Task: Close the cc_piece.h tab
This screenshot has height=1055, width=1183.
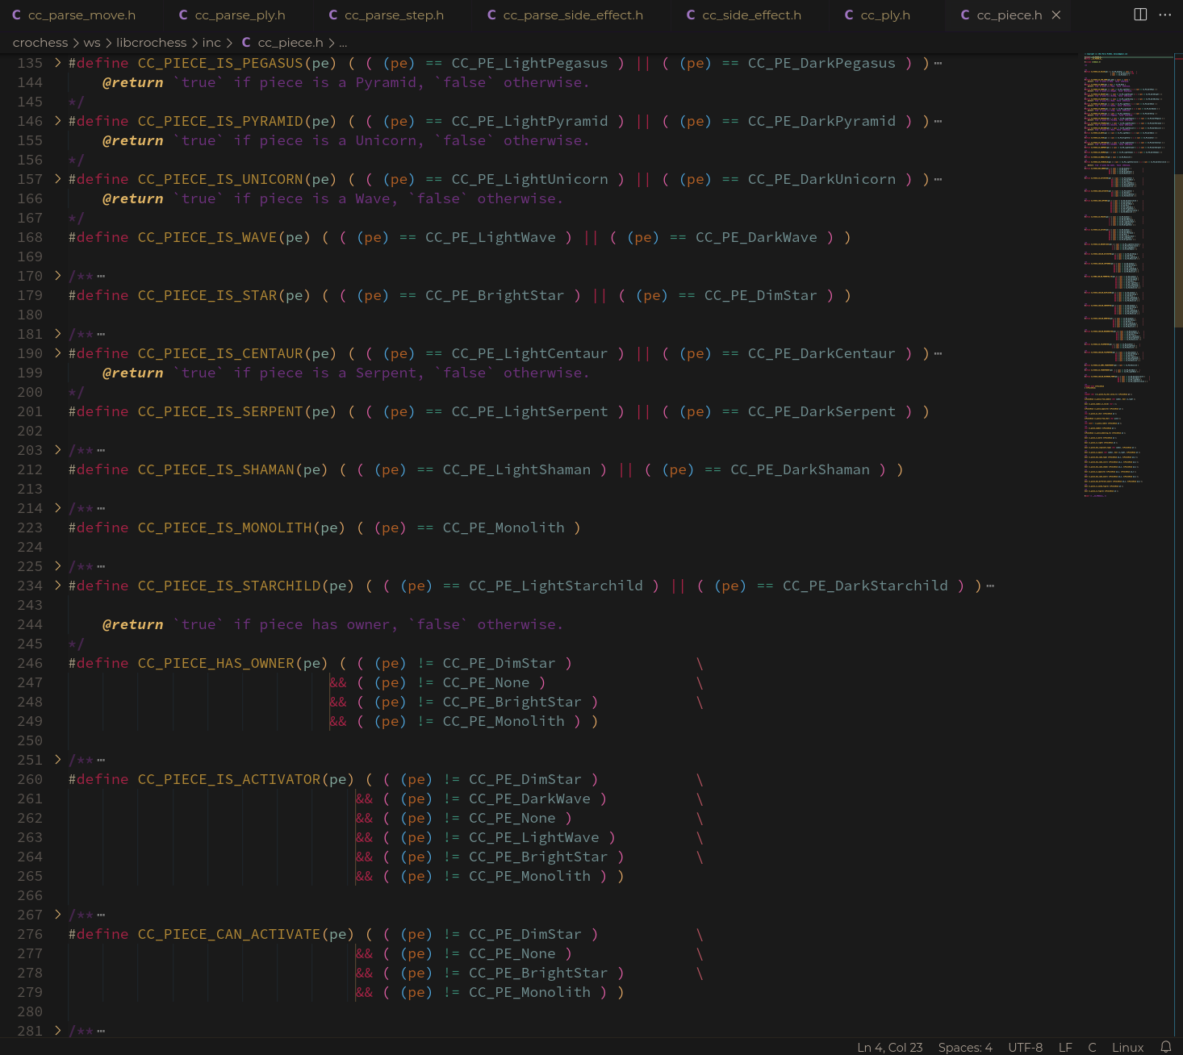Action: [x=1056, y=15]
